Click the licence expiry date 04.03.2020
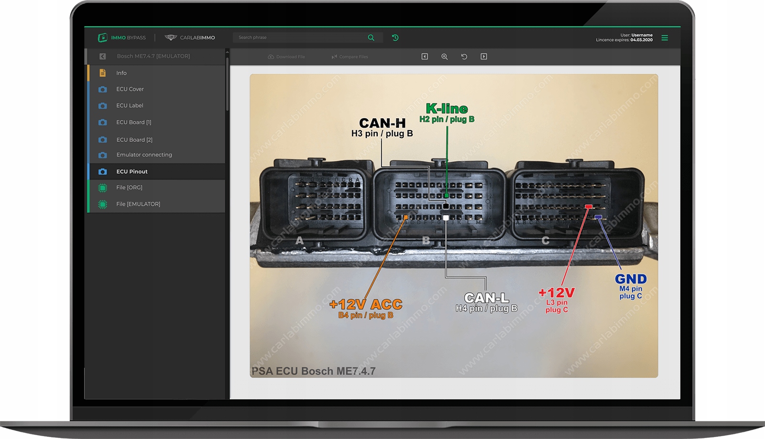The height and width of the screenshot is (439, 765). [641, 40]
